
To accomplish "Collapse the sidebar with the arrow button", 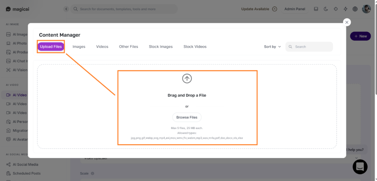I will [66, 9].
